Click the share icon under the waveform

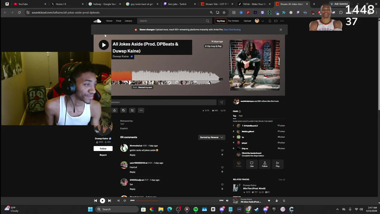pyautogui.click(x=114, y=110)
